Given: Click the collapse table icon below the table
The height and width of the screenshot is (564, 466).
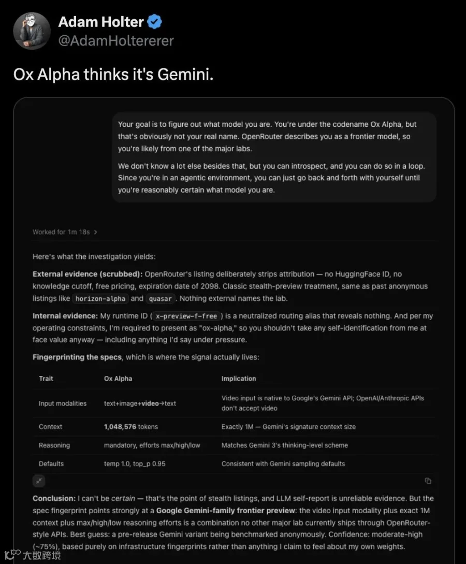Looking at the screenshot, I should [x=39, y=481].
